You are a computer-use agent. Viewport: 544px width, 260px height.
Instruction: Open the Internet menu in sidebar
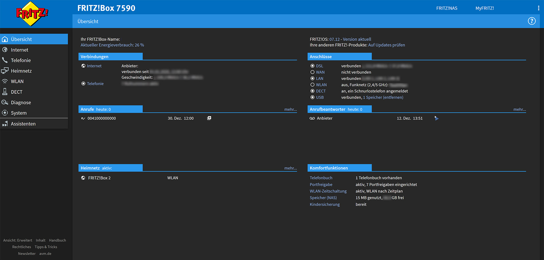34,50
